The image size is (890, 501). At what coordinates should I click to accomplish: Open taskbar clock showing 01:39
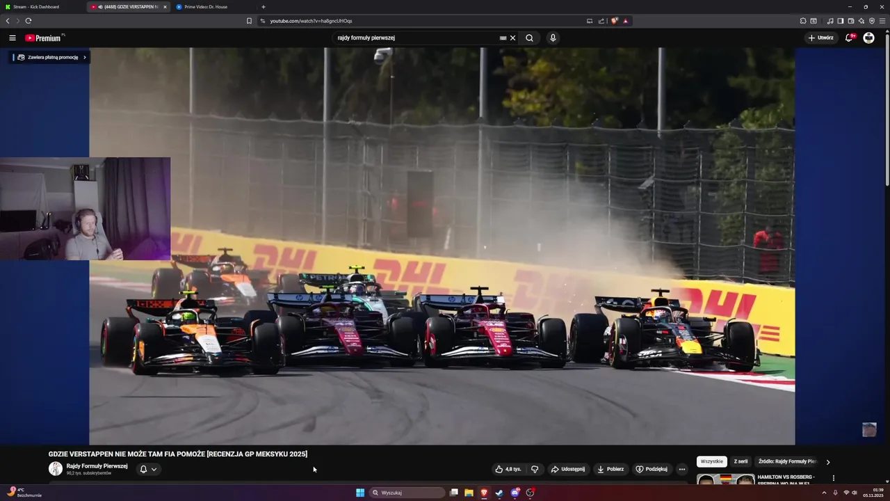point(873,493)
